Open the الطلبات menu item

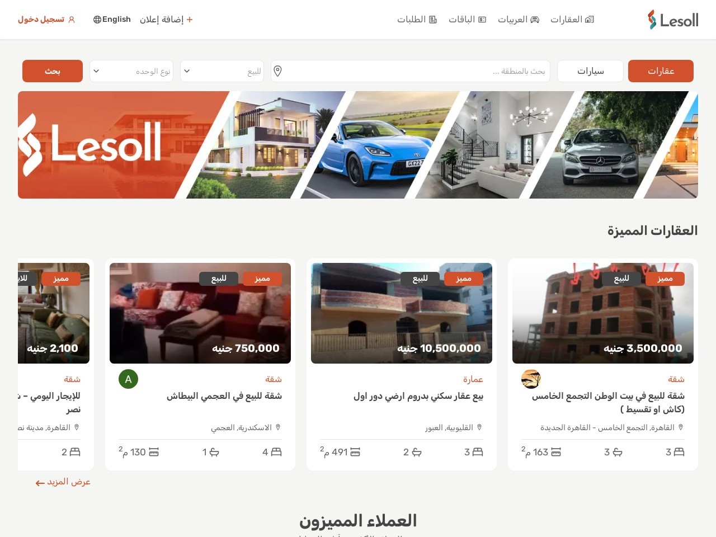click(x=417, y=20)
